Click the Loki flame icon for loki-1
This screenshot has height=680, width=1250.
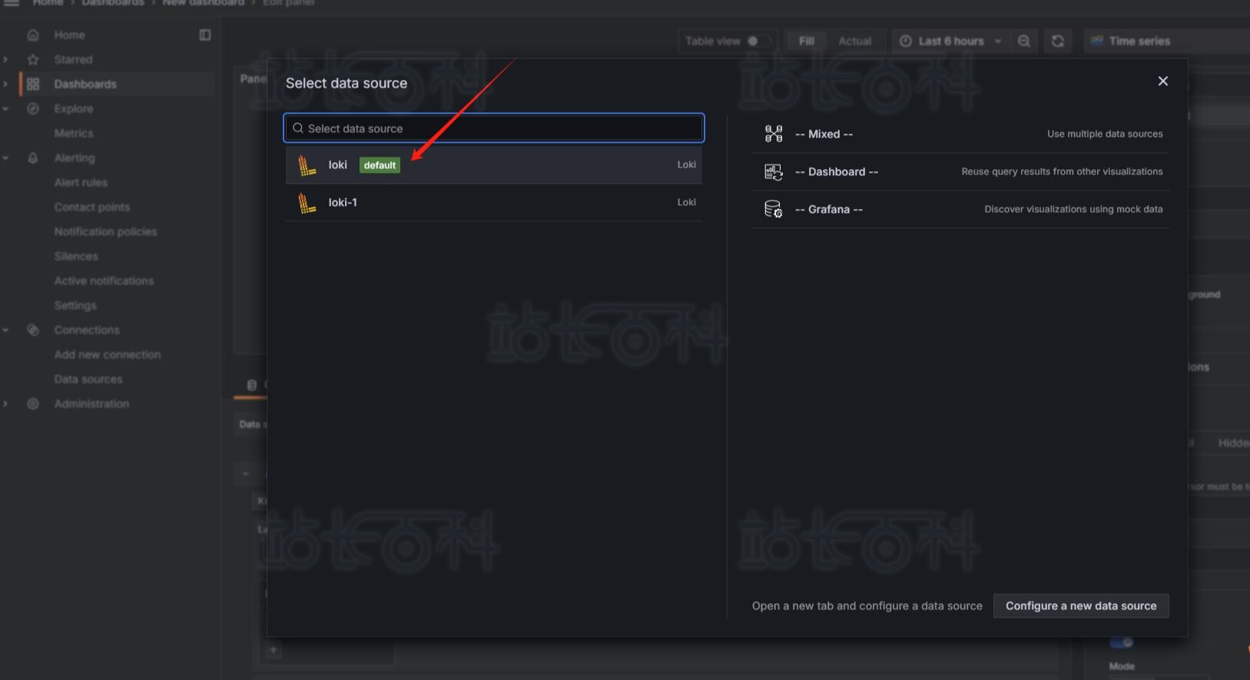[307, 203]
